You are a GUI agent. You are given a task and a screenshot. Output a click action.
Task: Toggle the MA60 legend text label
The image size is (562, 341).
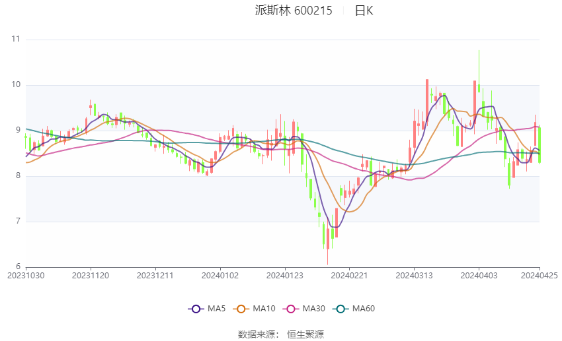point(364,309)
